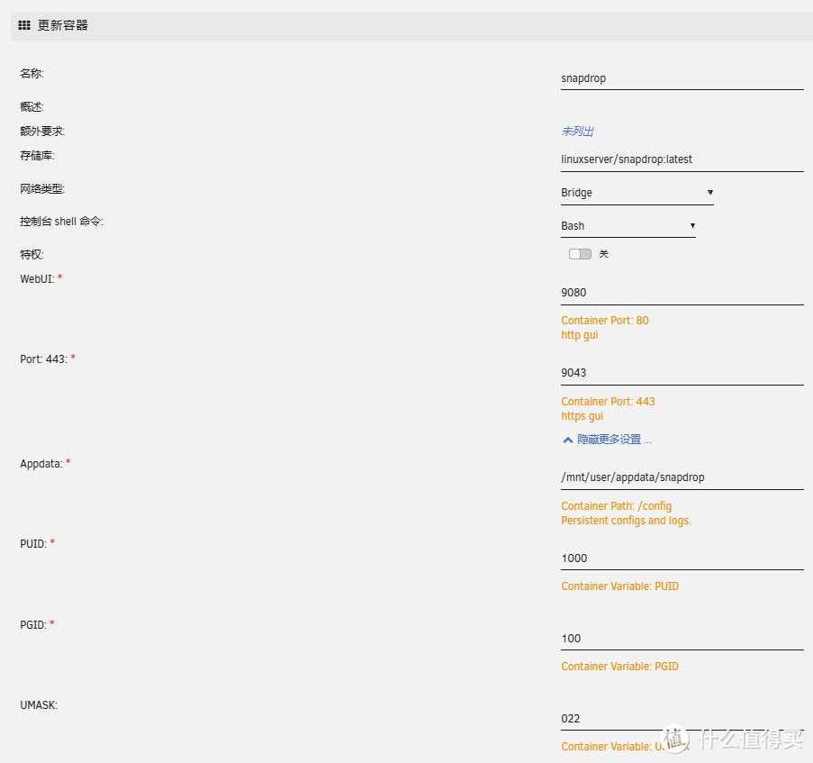Click the PUID label
This screenshot has width=813, height=763.
(33, 544)
